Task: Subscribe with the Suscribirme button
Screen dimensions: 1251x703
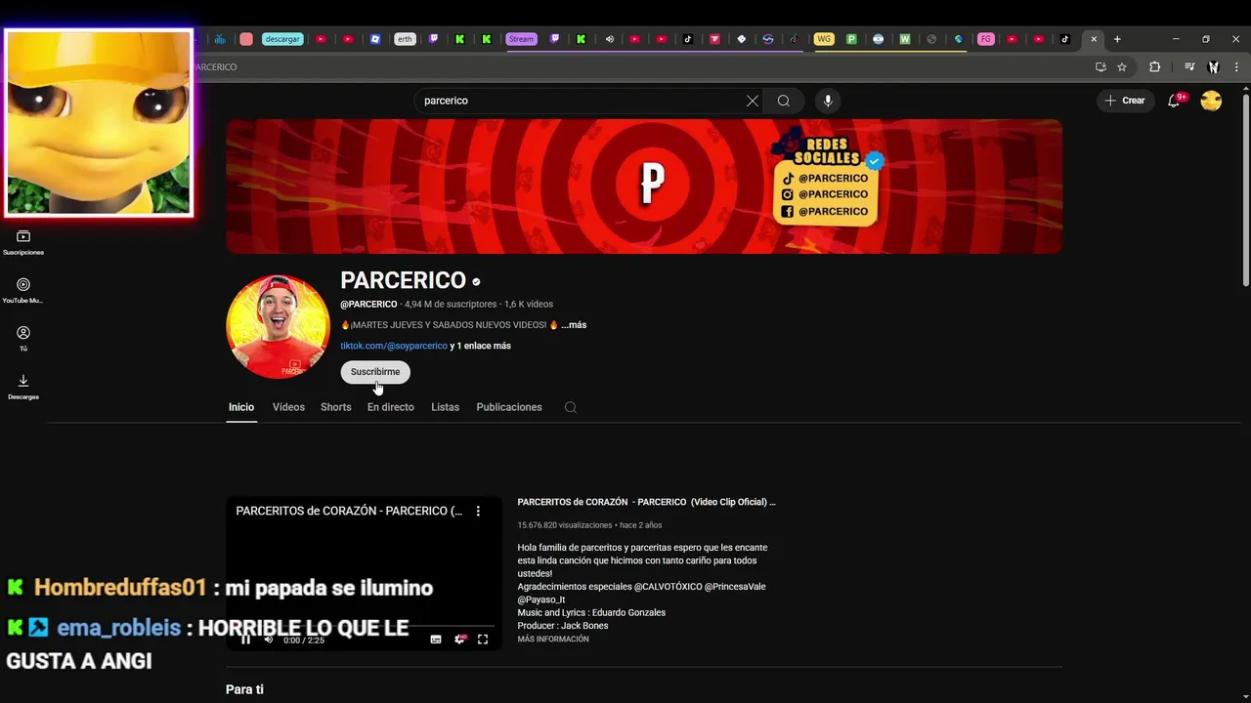Action: tap(375, 372)
